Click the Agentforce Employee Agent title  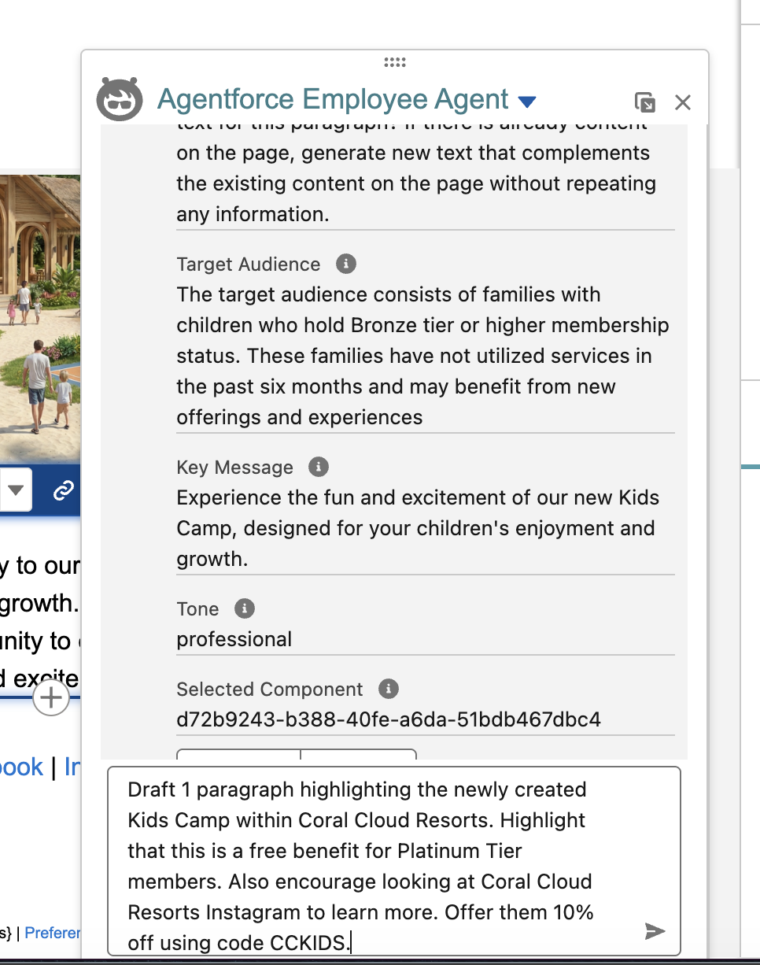click(334, 100)
